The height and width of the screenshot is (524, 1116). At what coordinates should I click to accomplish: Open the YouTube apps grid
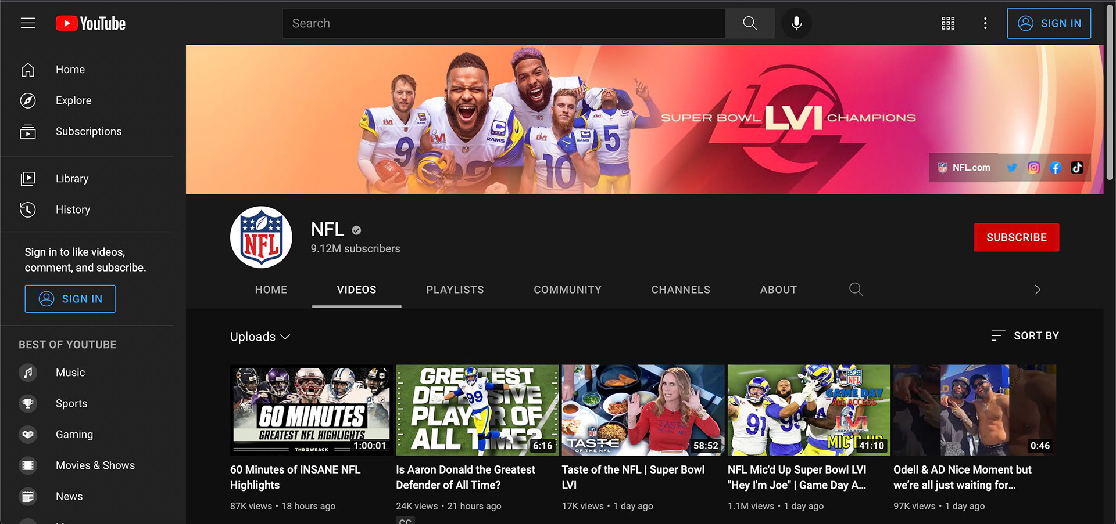948,23
